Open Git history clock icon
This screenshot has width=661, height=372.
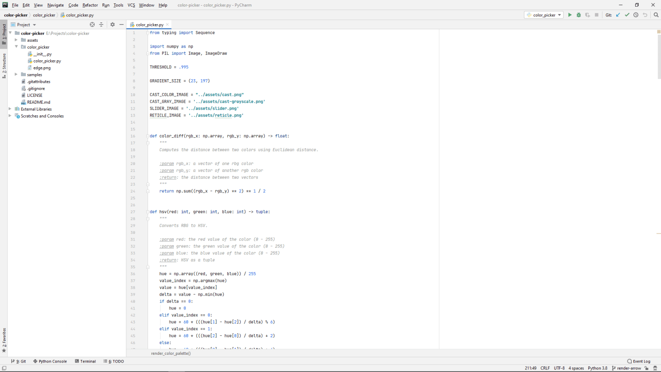click(636, 15)
